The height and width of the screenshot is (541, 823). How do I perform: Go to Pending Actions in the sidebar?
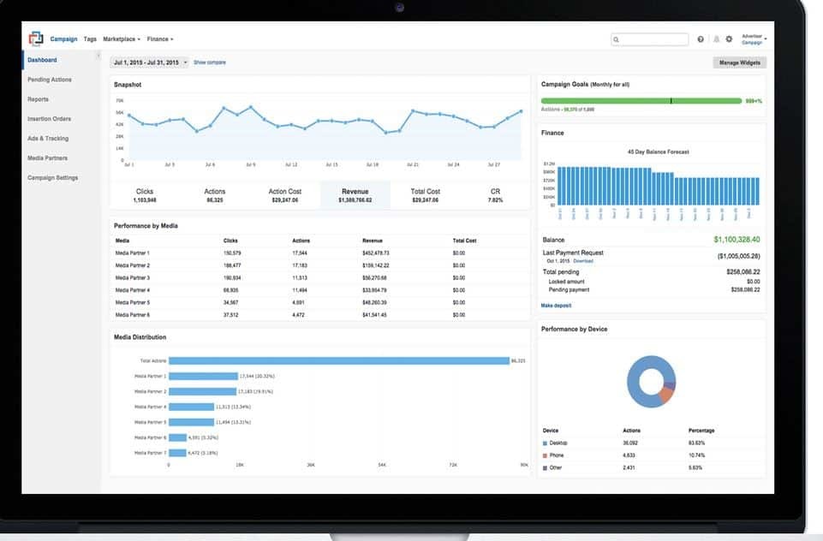[x=50, y=80]
